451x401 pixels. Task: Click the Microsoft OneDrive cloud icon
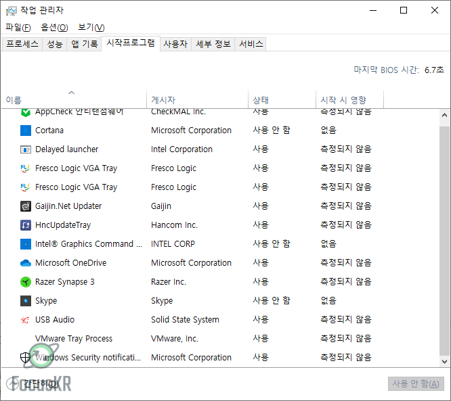coord(26,263)
